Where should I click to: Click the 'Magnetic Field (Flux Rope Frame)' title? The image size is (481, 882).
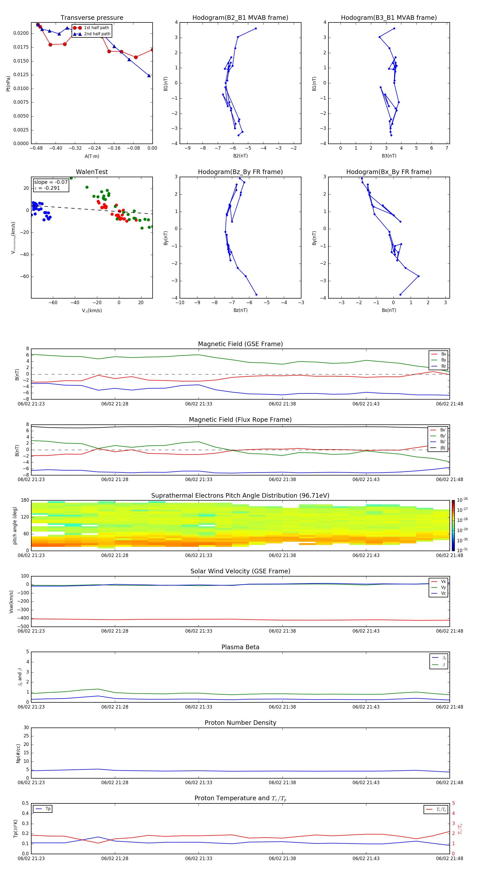point(240,420)
